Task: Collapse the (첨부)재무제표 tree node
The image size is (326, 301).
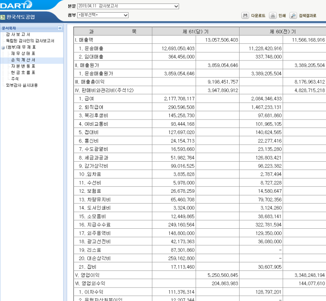Action: [3, 47]
